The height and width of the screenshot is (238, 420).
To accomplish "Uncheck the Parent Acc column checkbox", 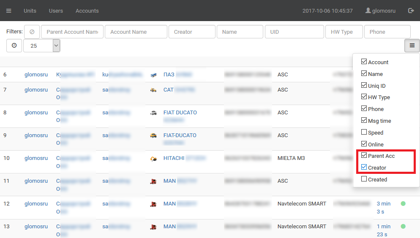I will pyautogui.click(x=364, y=156).
